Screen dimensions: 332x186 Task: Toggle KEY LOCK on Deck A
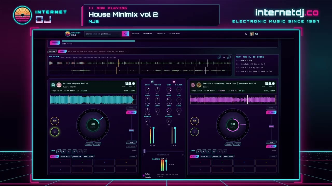[x=131, y=112]
